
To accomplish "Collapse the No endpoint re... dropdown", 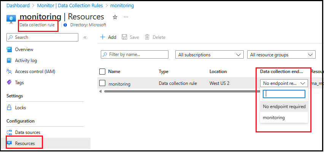I will [x=284, y=83].
